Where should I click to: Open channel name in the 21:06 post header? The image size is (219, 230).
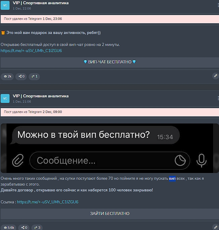click(x=41, y=96)
